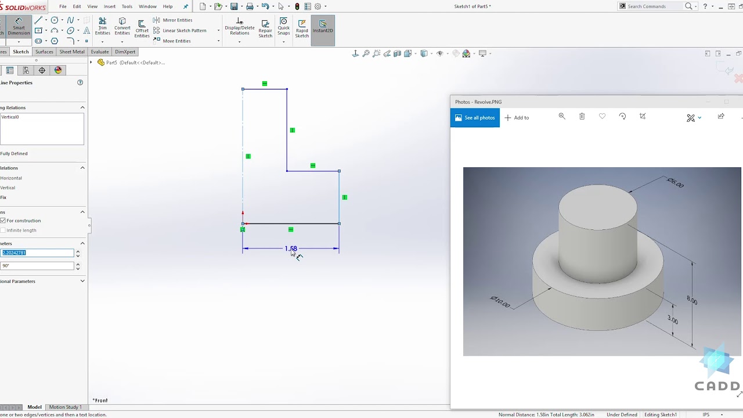
Task: Open Display/Delete Relations
Action: 240,27
